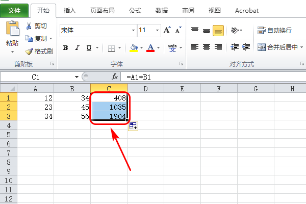Open the Paste options dropdown arrow
This screenshot has height=204, width=306.
[x=12, y=52]
